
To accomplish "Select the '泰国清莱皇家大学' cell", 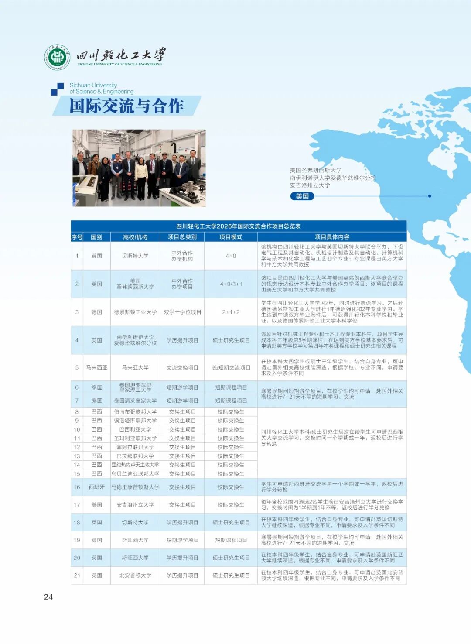I will [135, 401].
